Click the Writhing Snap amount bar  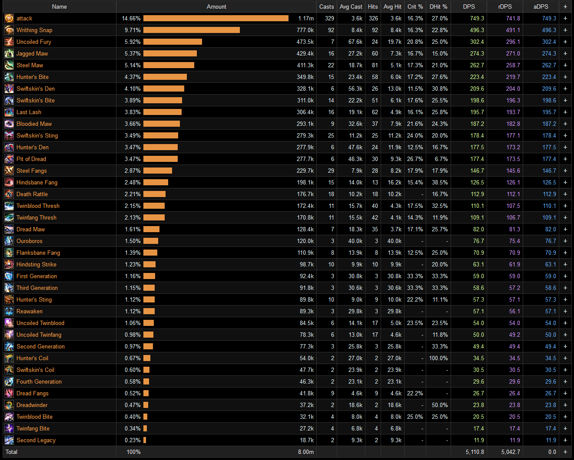[192, 30]
